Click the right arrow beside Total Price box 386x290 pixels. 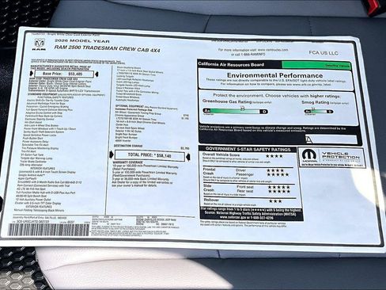pyautogui.click(x=188, y=157)
